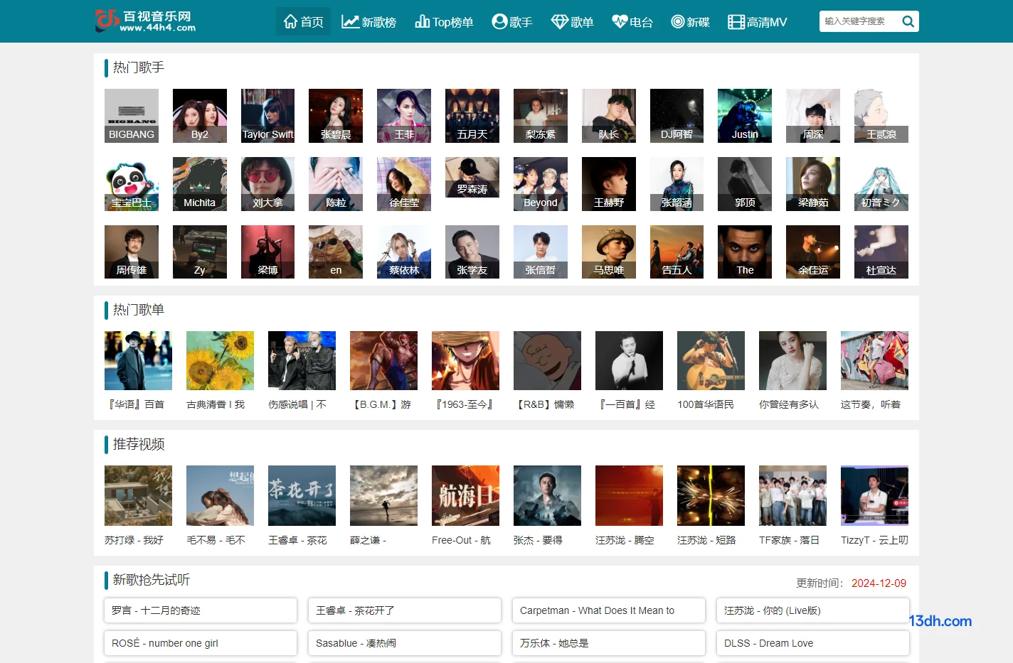
Task: Click the 汪苏泷 - 短路 video title
Action: coord(706,540)
